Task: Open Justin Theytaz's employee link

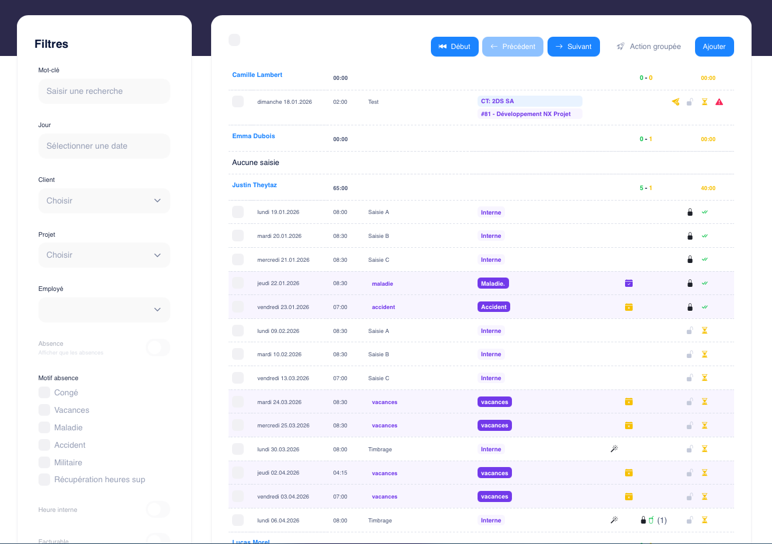Action: 254,185
